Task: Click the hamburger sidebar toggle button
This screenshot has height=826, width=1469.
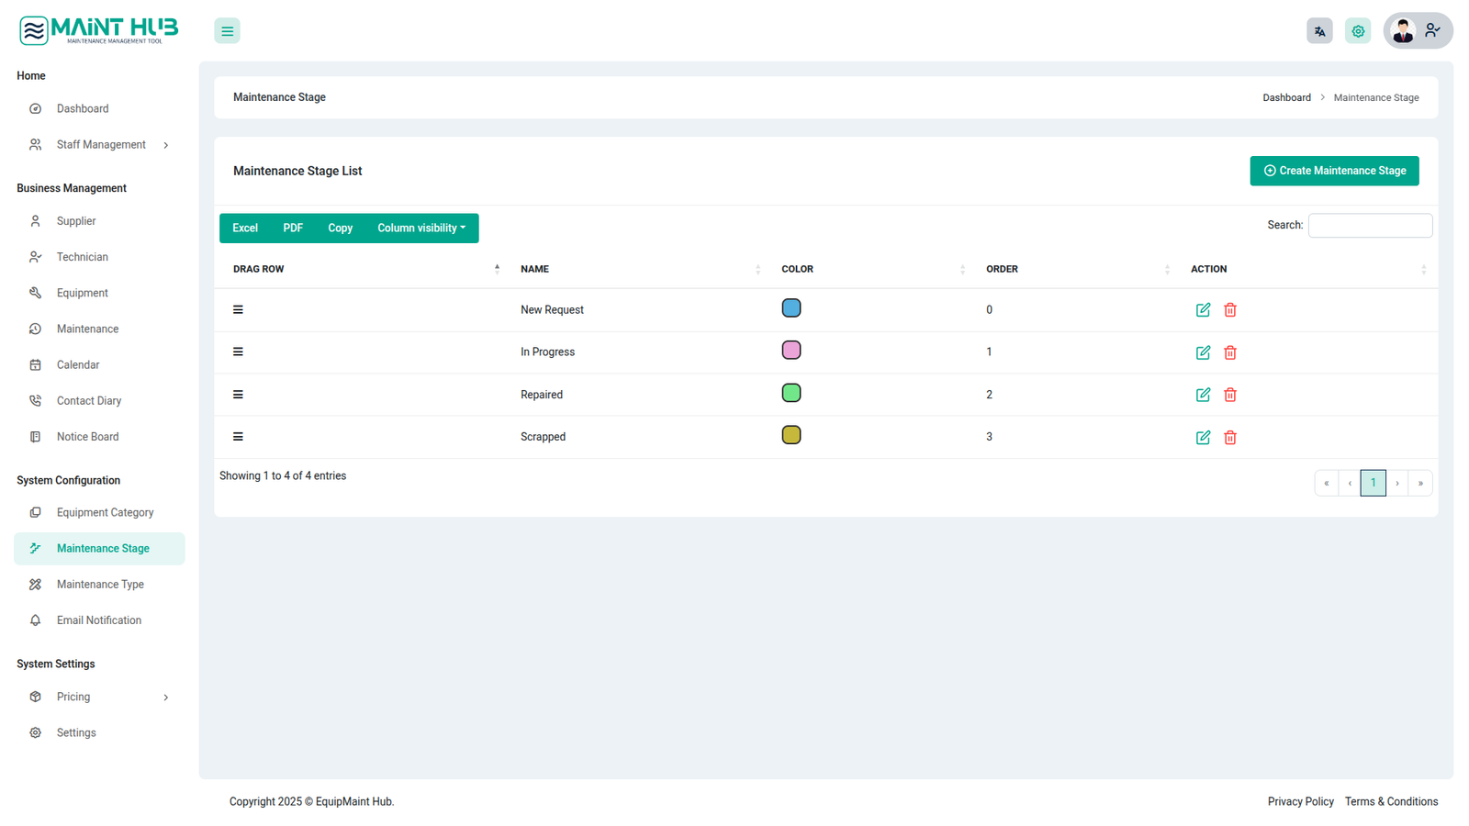Action: click(227, 31)
